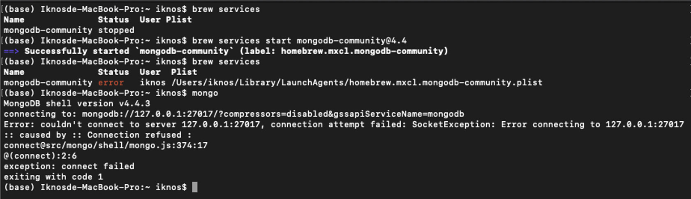Image resolution: width=691 pixels, height=199 pixels.
Task: Click the iknos user entry in services table
Action: pyautogui.click(x=153, y=83)
